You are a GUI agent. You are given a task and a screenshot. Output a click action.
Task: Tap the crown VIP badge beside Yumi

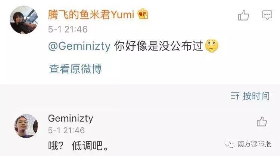(143, 14)
